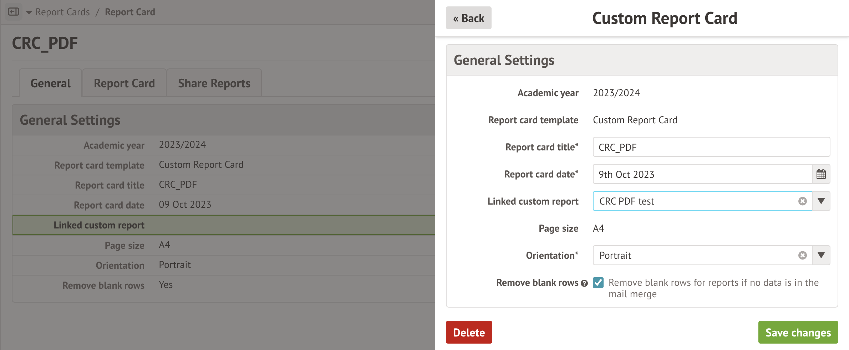The width and height of the screenshot is (849, 350).
Task: Click the Report Cards breadcrumb link
Action: [62, 12]
